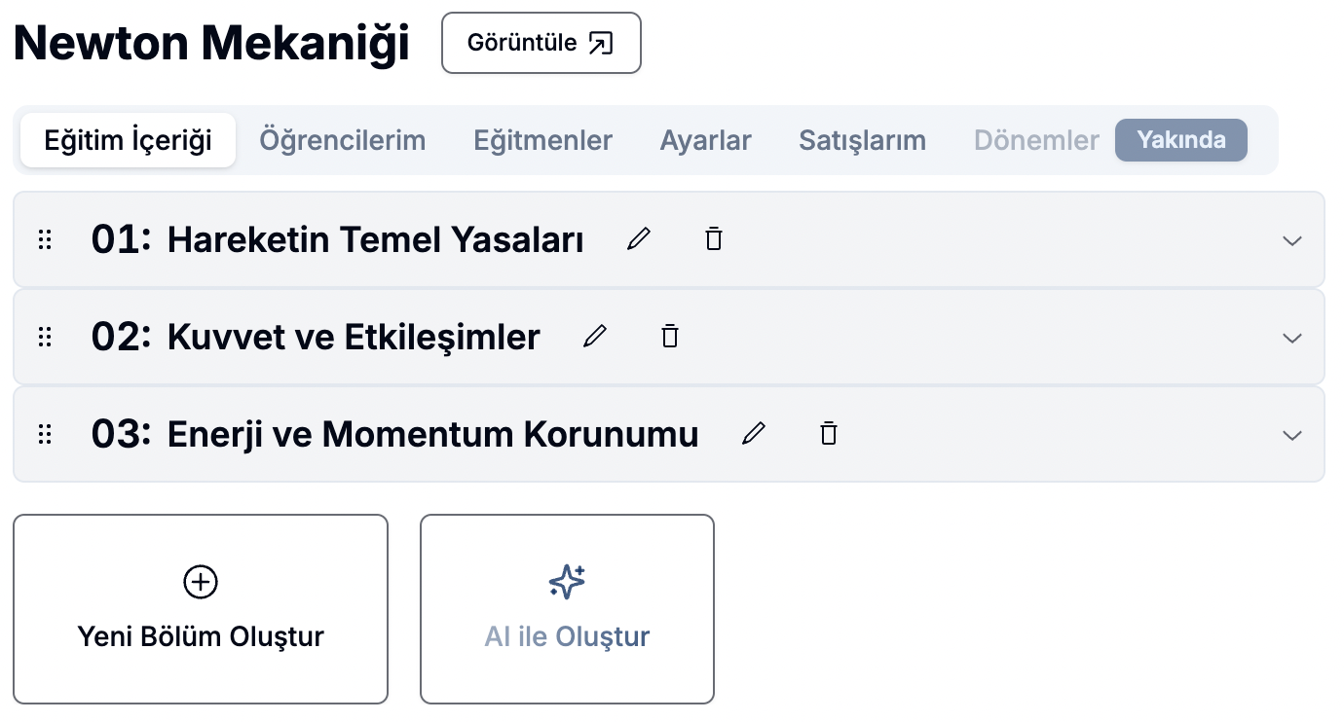Create a new section with Yeni Bölüm Oluştur

point(201,609)
